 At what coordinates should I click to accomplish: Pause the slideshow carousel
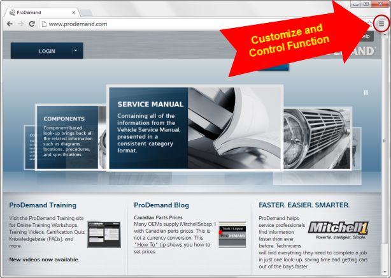point(366,92)
